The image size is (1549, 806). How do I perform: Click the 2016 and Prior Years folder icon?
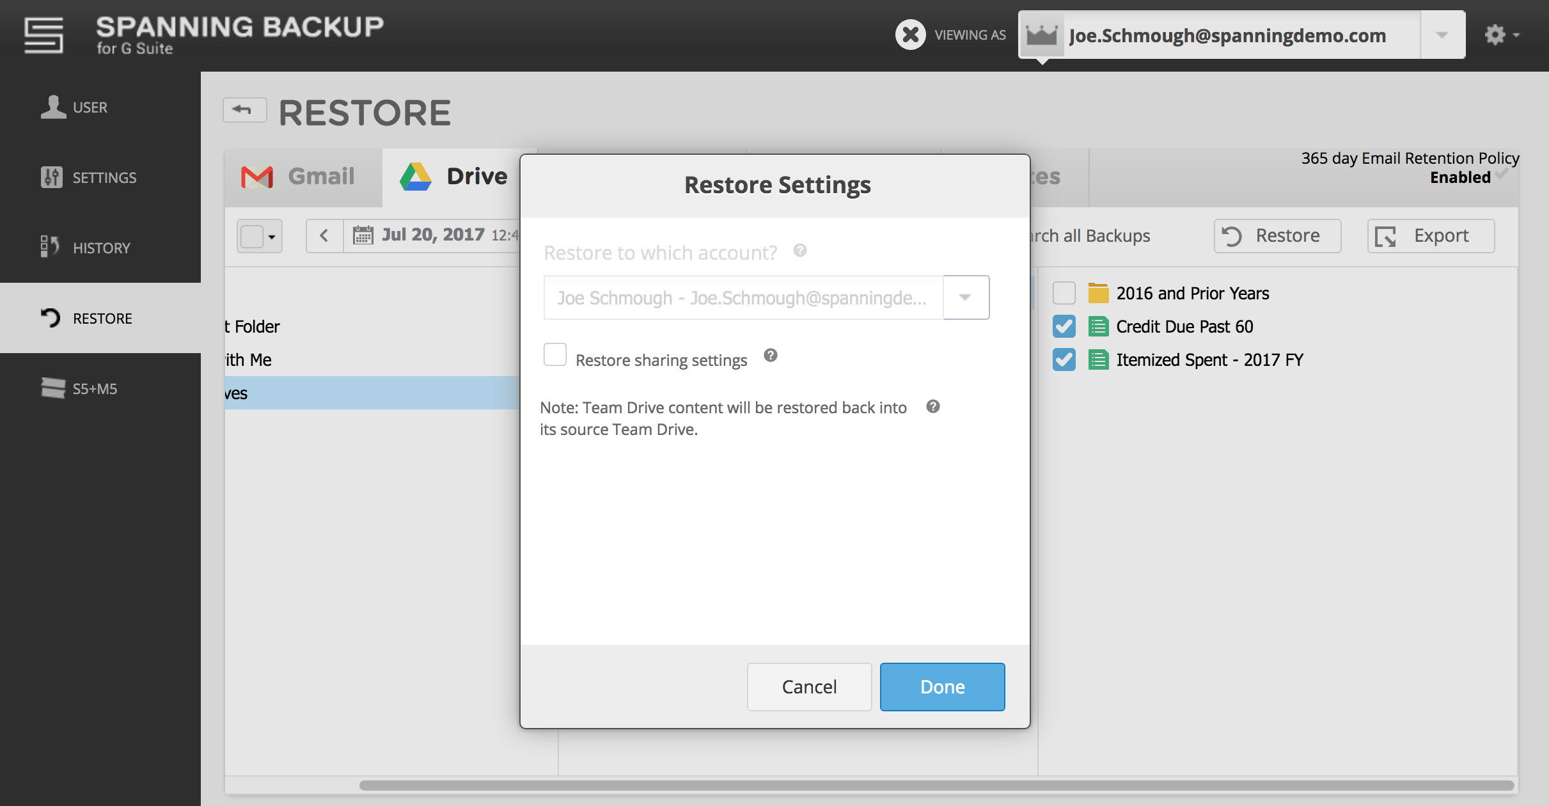coord(1098,293)
